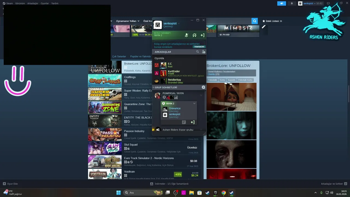Expand the Ashen Riders Espor grubu chevron

201,130
